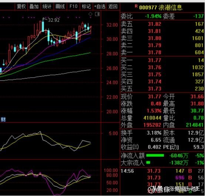
Task: Click the small green 大宗流入 bar
Action: click(148, 163)
